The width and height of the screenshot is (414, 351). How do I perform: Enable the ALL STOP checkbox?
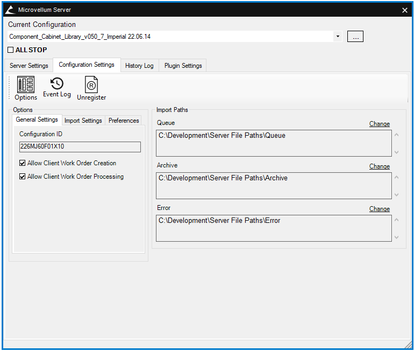(x=11, y=50)
